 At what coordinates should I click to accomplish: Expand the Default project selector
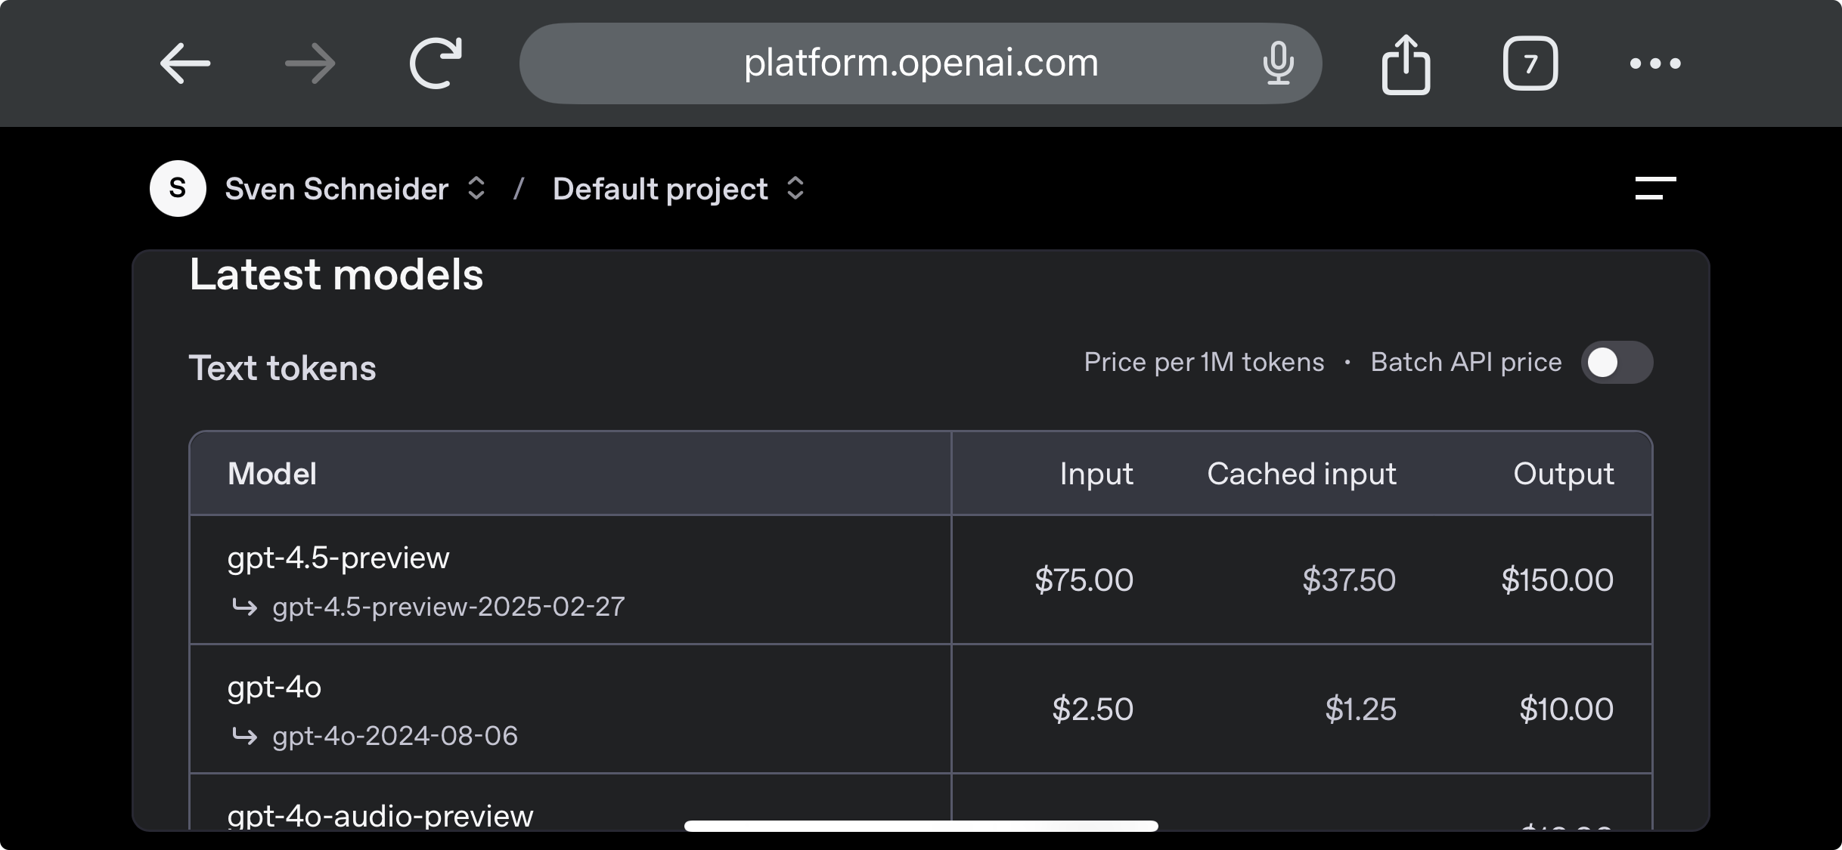point(678,189)
